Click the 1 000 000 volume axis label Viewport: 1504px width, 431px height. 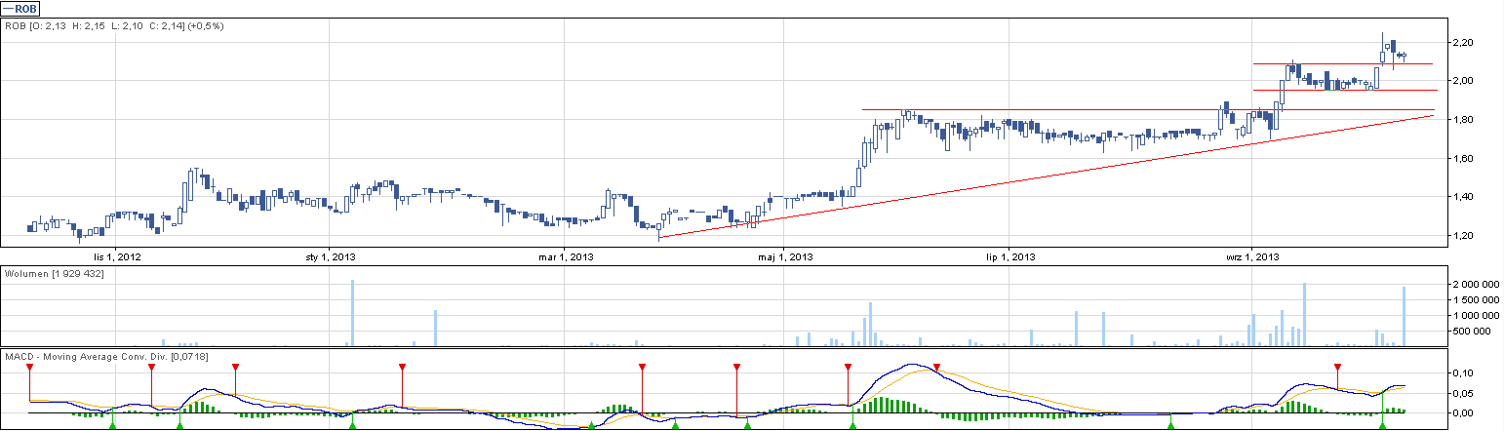pos(1475,316)
